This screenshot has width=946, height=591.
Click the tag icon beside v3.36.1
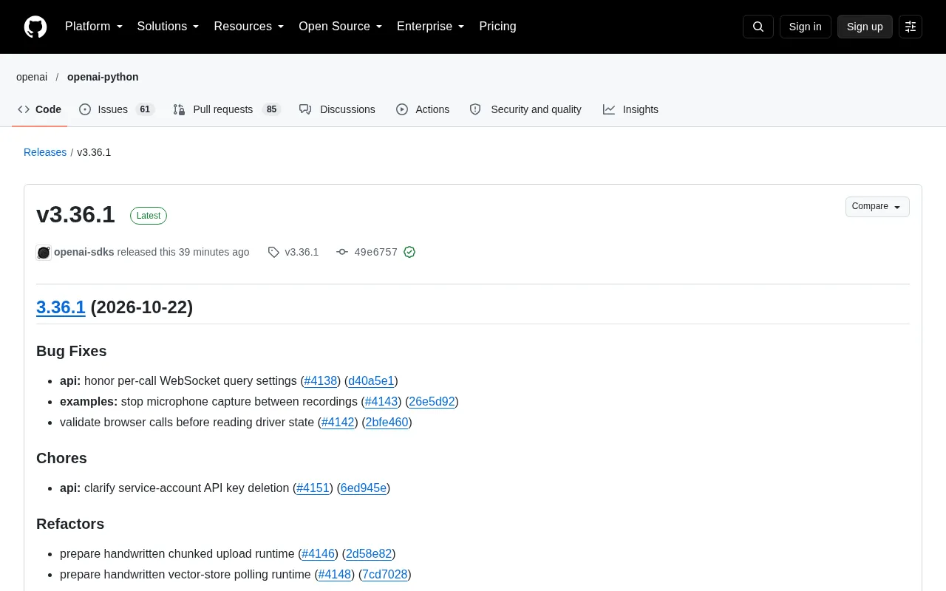point(273,252)
